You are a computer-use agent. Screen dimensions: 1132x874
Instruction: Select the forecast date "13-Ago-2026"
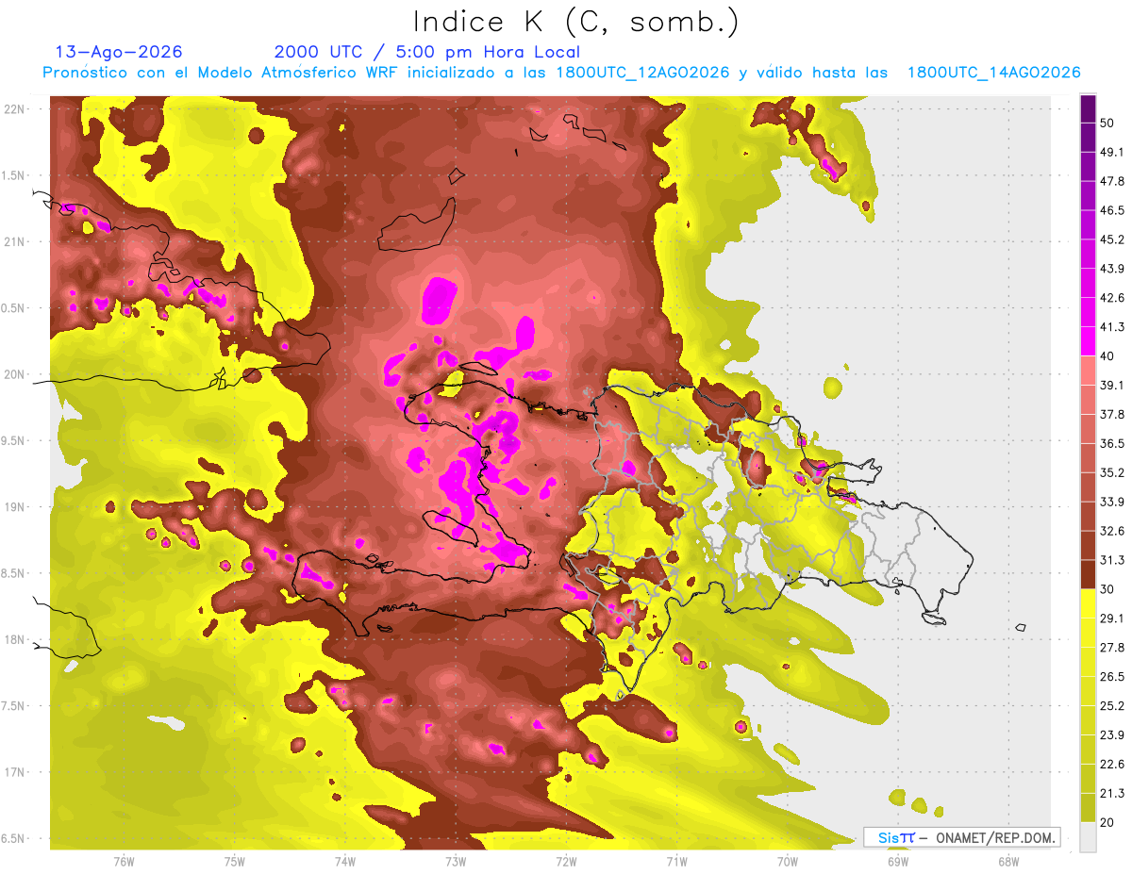pos(119,52)
